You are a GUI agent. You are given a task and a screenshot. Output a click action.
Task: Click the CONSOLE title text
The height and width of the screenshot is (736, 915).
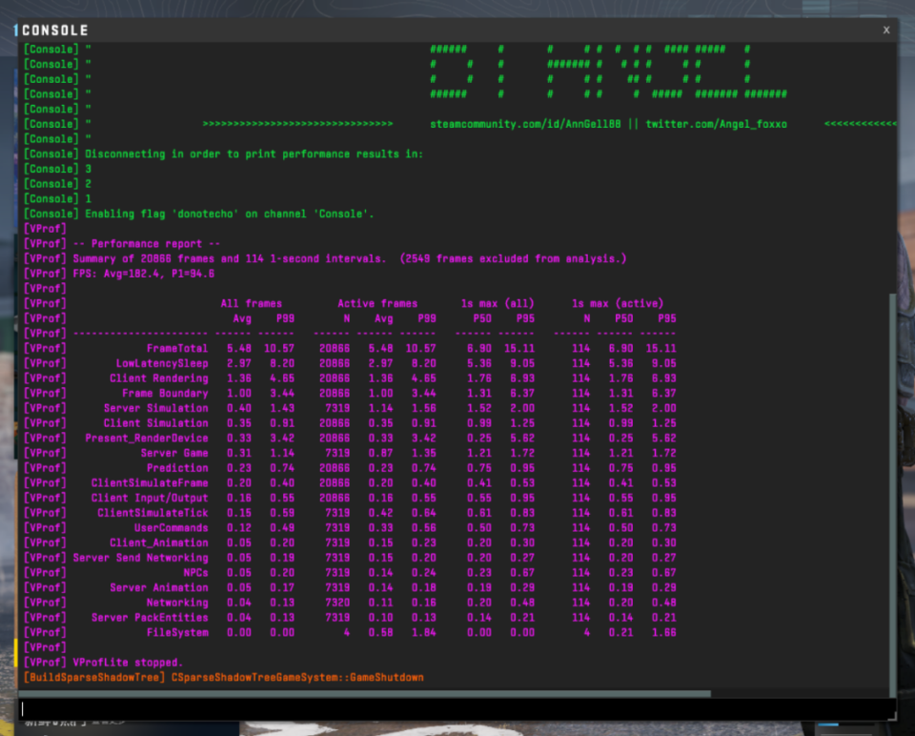click(55, 31)
